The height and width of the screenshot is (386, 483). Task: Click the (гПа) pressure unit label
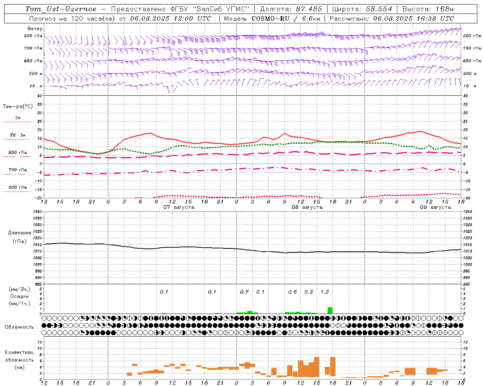tap(20, 241)
